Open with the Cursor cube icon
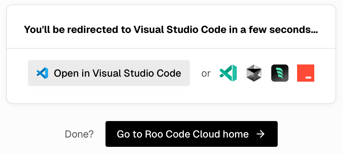Screen dimensions: 343x154 254,73
